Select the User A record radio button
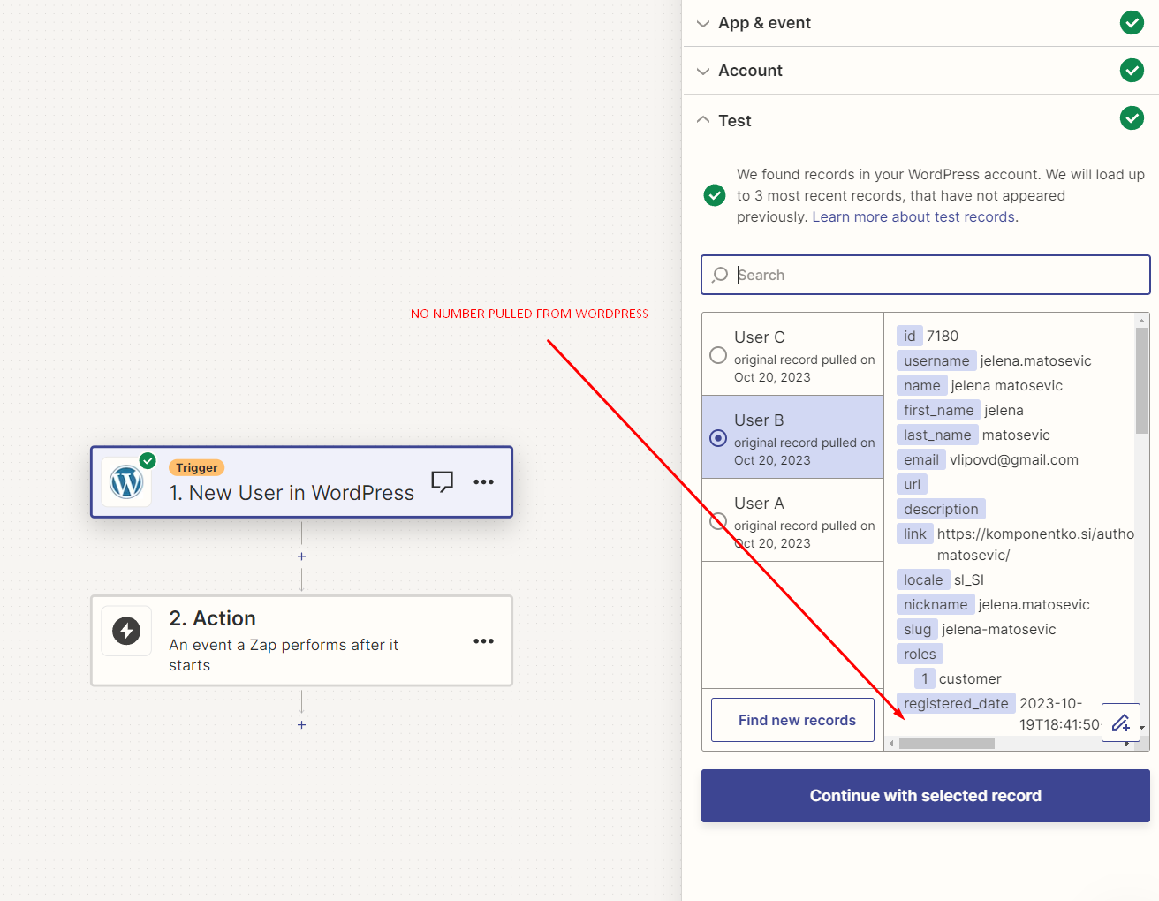 [x=718, y=521]
